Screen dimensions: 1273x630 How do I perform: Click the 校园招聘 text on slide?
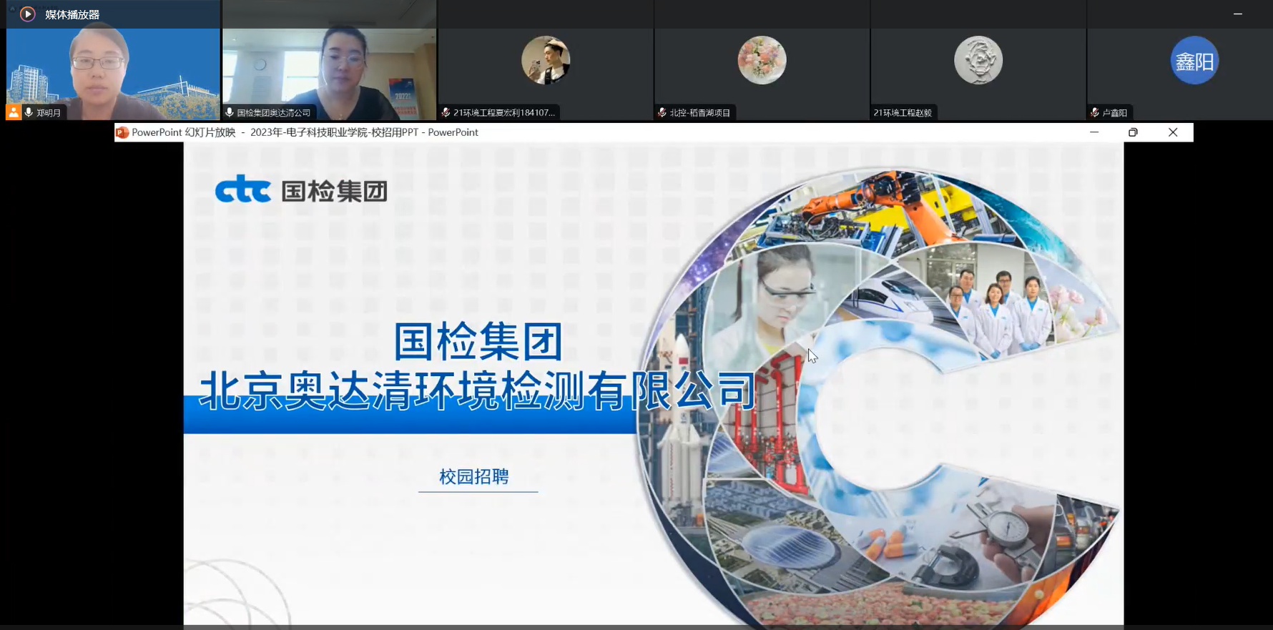(x=473, y=477)
